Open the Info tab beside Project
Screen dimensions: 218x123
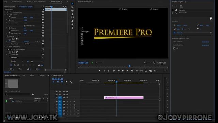(24, 76)
